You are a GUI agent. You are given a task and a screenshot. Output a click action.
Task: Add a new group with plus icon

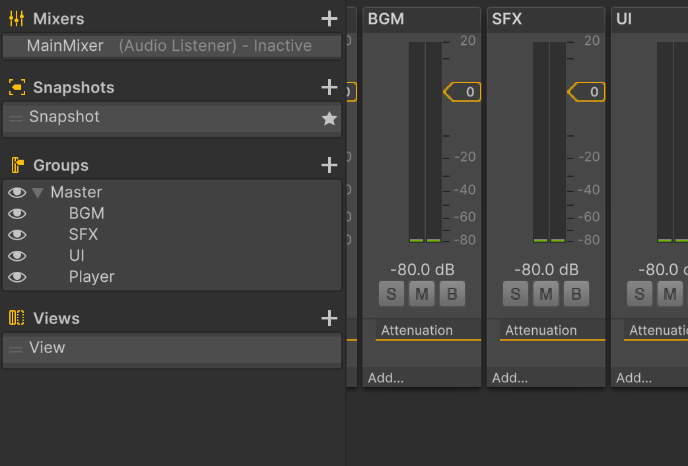(x=329, y=165)
